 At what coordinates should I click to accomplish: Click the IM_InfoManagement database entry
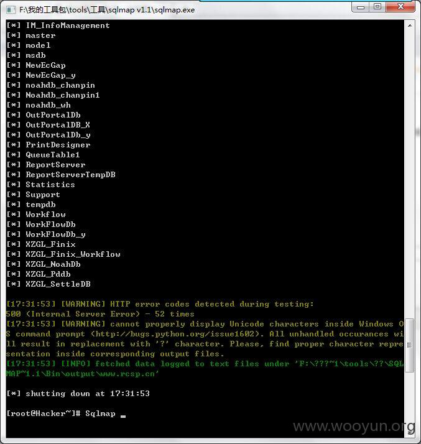pos(68,25)
